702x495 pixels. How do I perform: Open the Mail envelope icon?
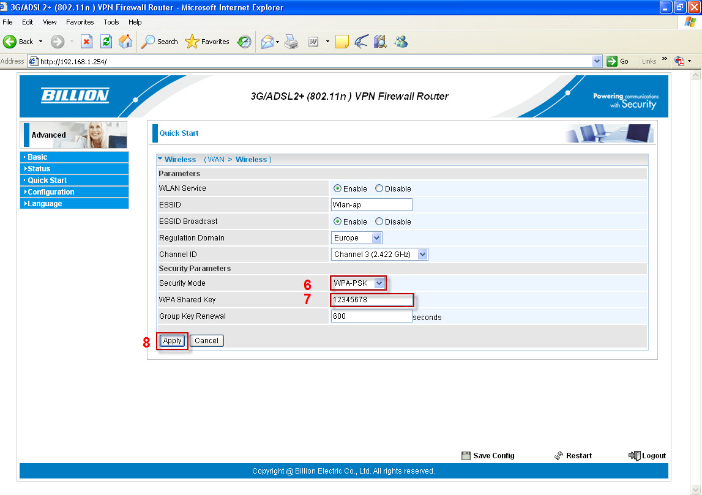click(x=267, y=42)
